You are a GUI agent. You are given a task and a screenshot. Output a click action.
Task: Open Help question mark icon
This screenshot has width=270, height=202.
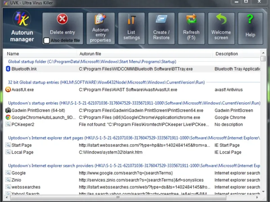point(250,19)
